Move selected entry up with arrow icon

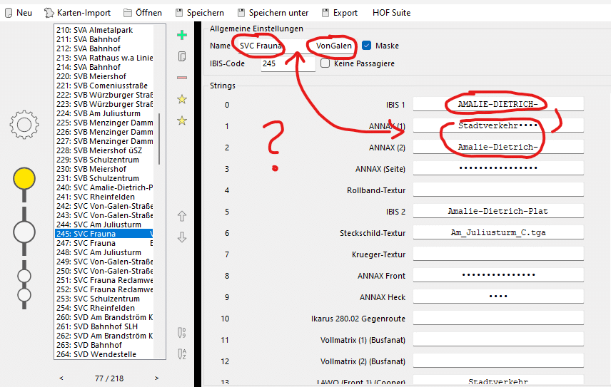[x=181, y=216]
